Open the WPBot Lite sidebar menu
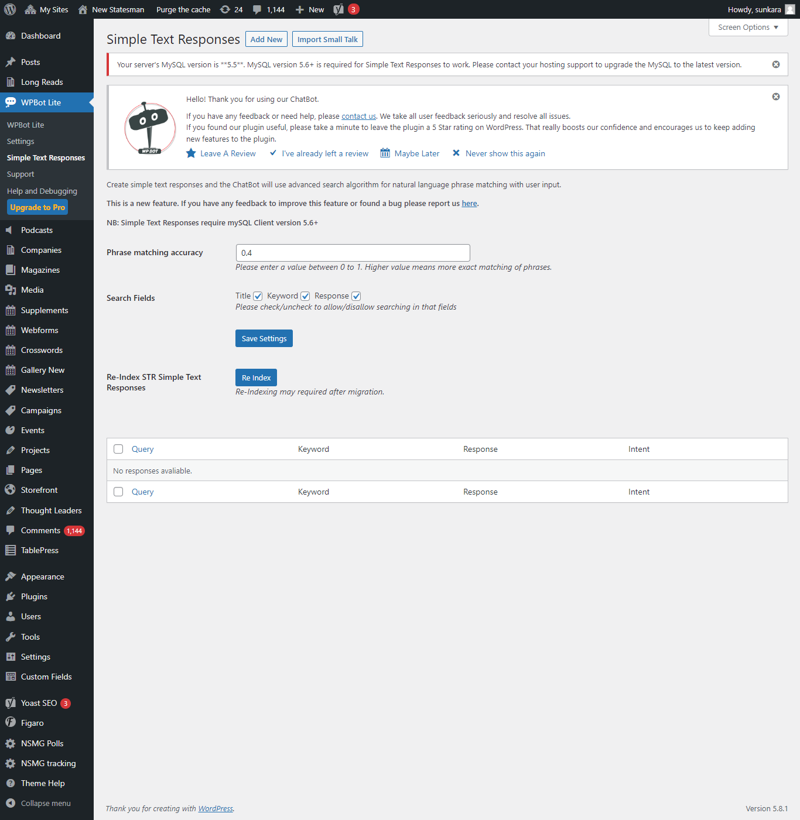Image resolution: width=800 pixels, height=820 pixels. [x=47, y=102]
